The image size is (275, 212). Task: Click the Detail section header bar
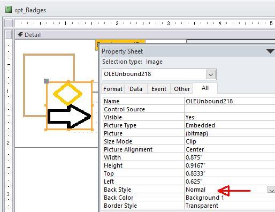146,35
